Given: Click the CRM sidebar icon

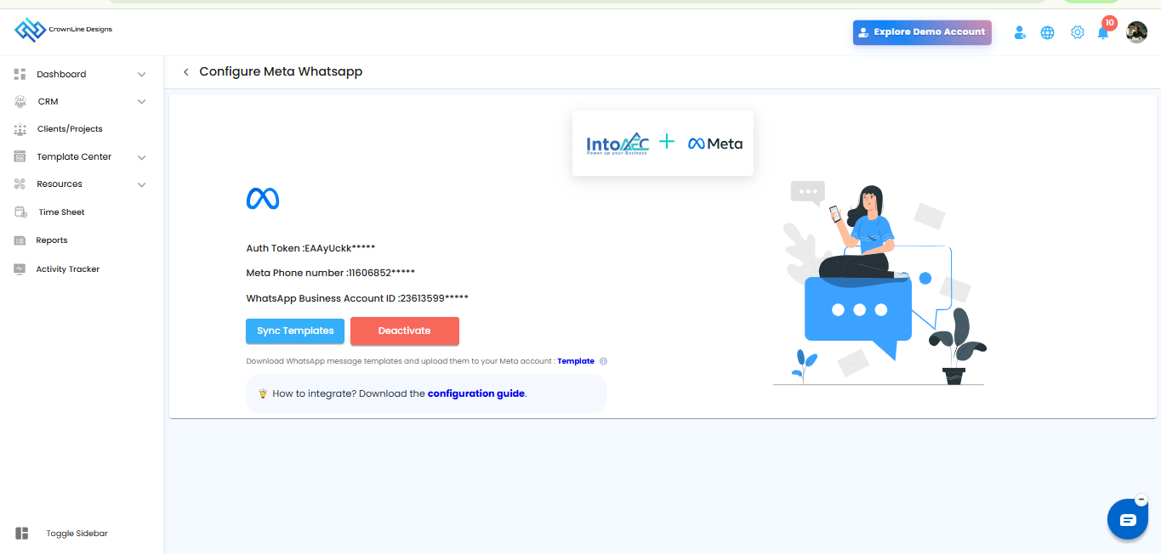Looking at the screenshot, I should pyautogui.click(x=20, y=101).
